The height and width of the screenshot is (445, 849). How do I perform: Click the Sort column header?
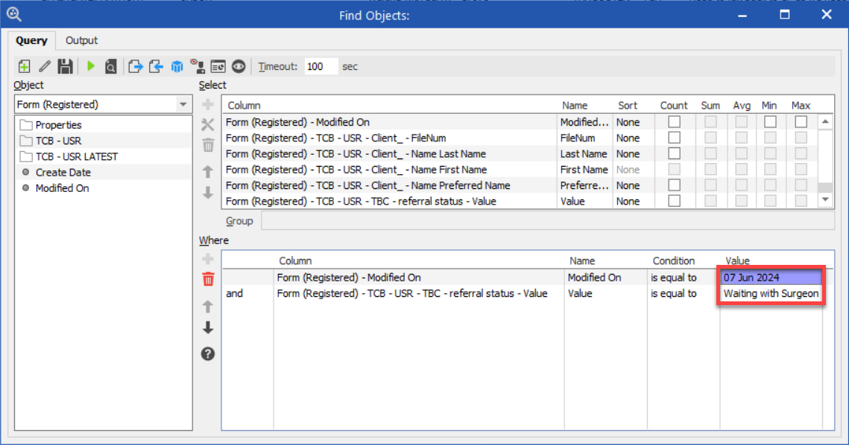pos(628,106)
